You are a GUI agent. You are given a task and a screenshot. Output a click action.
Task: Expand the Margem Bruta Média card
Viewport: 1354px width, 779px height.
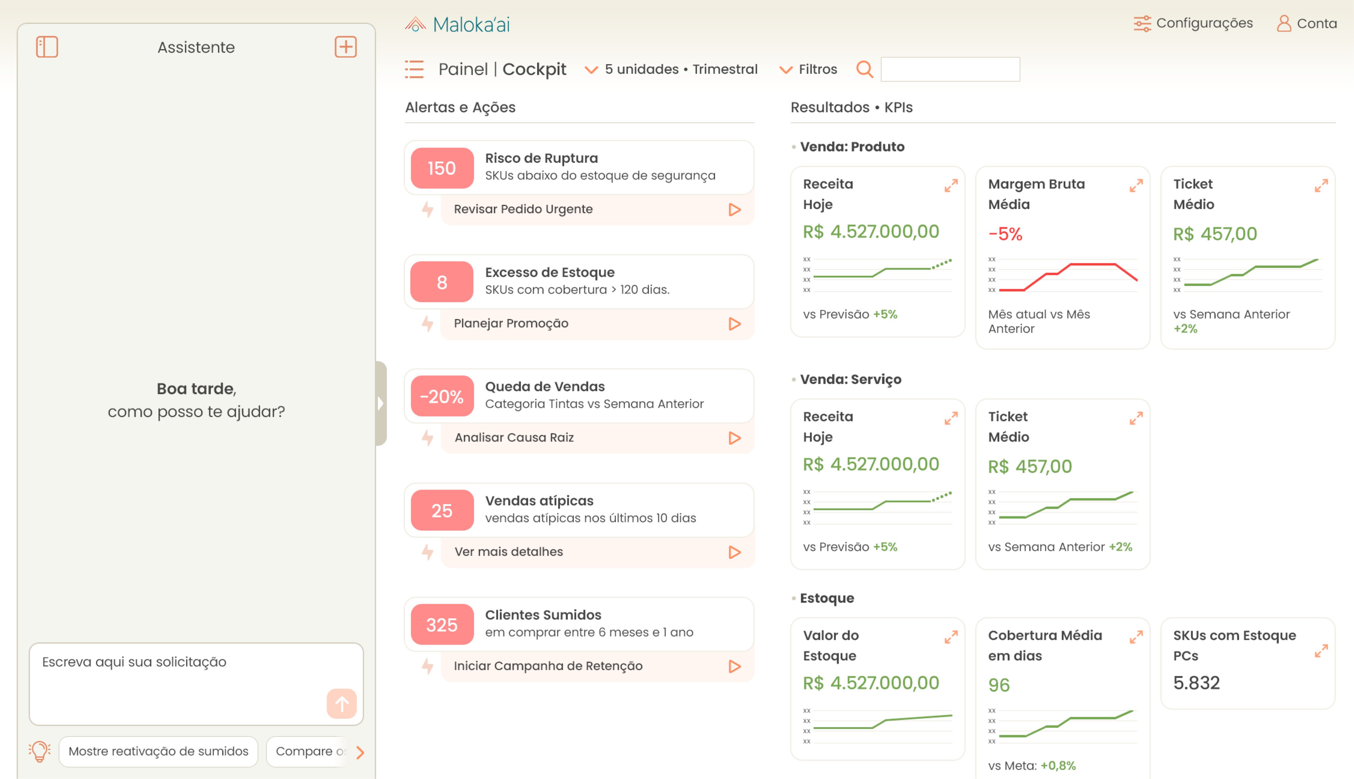click(1135, 186)
